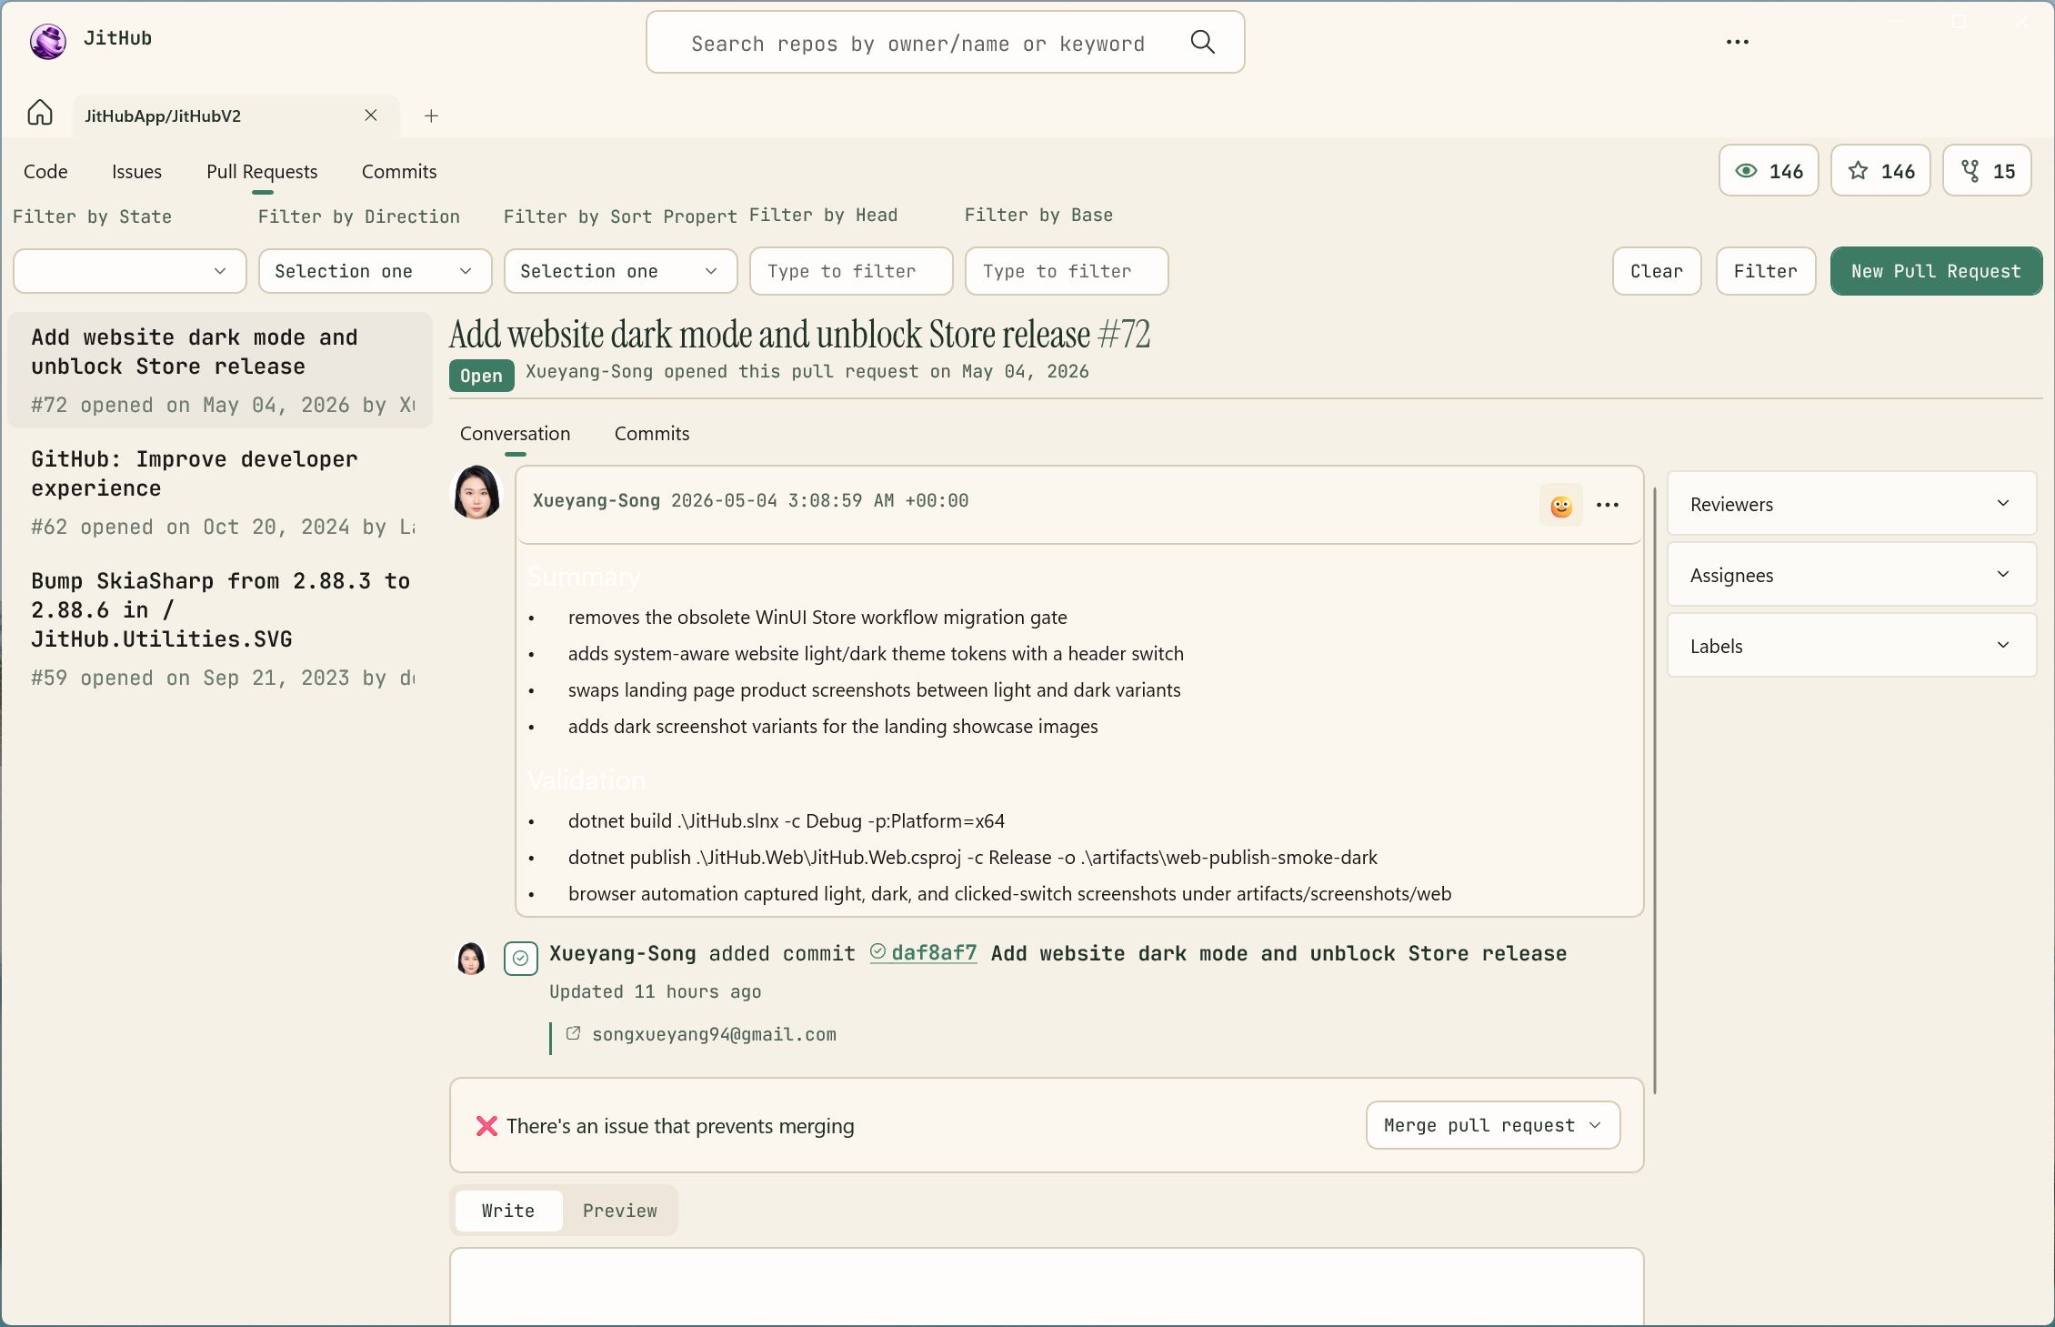The image size is (2055, 1327).
Task: Click the JitHub logo icon
Action: 47,41
